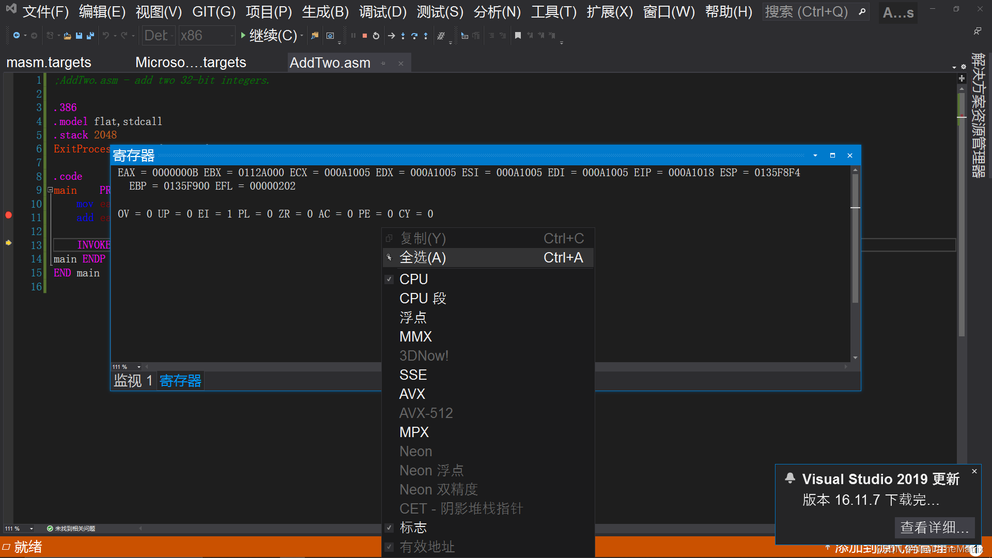Click the green Continue play icon

pyautogui.click(x=243, y=35)
